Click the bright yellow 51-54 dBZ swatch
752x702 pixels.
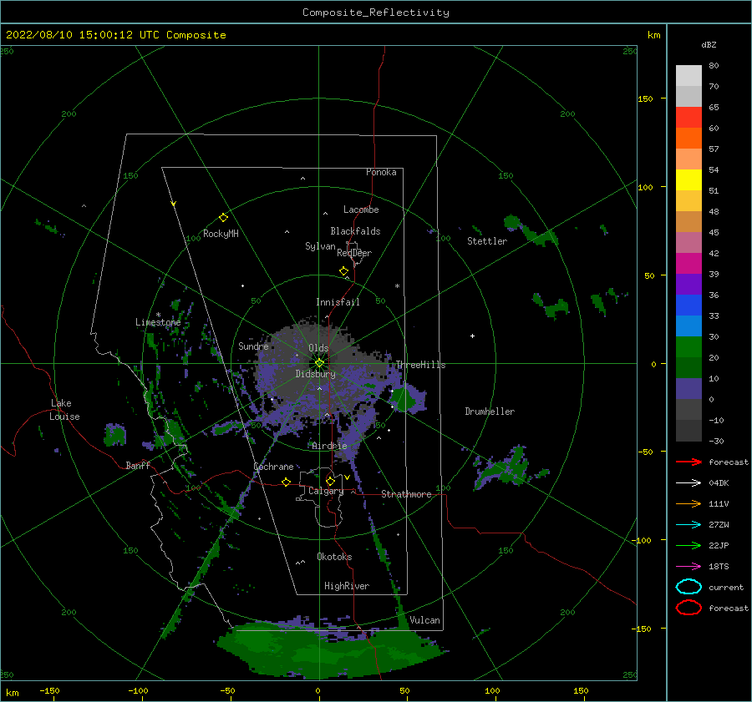(x=688, y=180)
